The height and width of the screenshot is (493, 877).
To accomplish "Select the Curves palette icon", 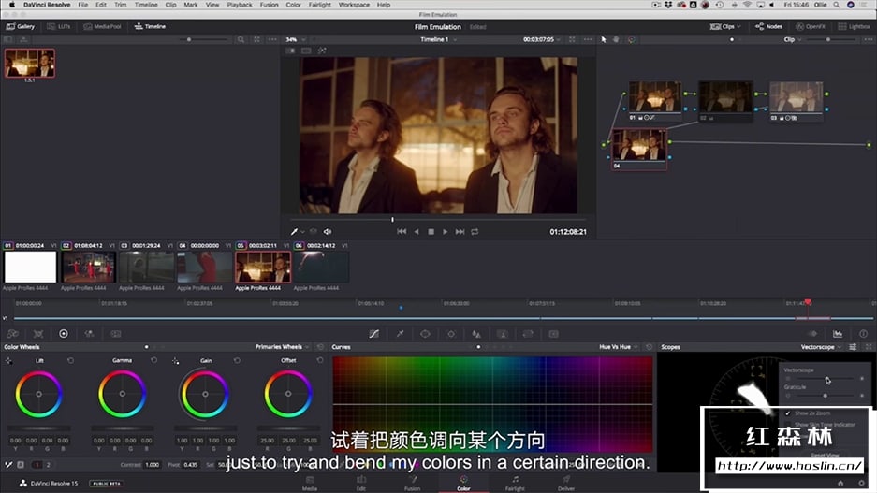I will pyautogui.click(x=374, y=334).
